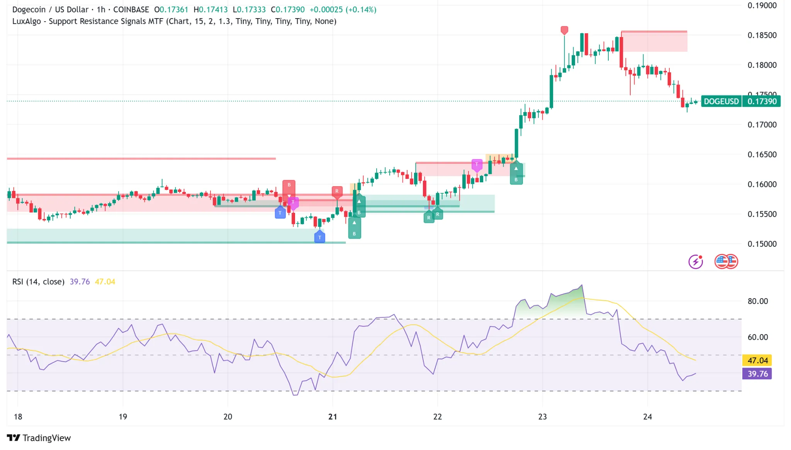The image size is (791, 450).
Task: Click the red B breakout signal marker
Action: 289,186
